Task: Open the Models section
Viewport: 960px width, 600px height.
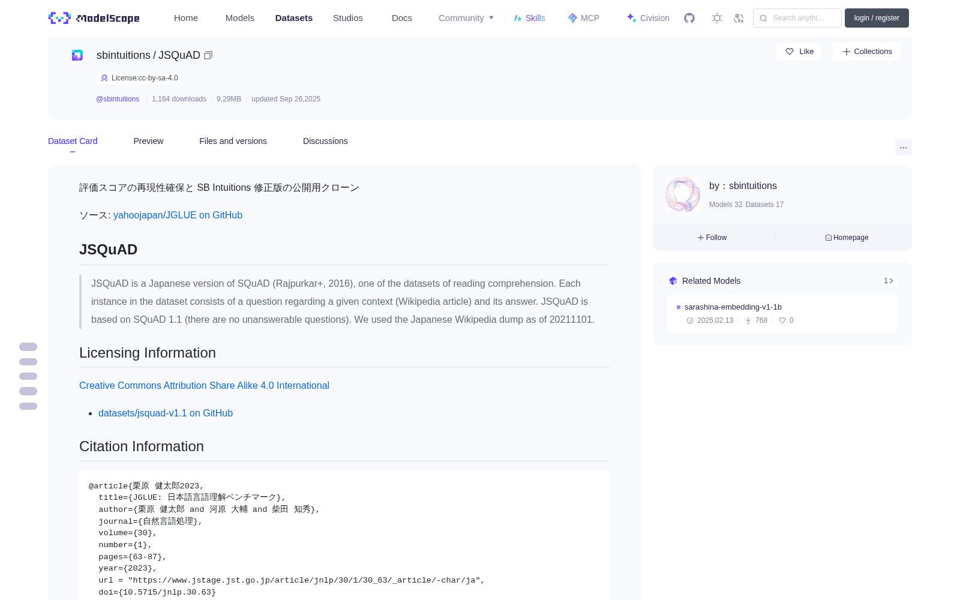Action: pos(240,18)
